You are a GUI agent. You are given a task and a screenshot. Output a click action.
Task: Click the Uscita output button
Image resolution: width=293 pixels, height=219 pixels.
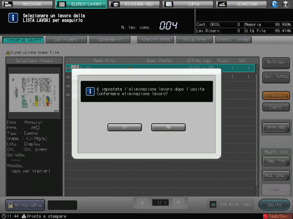(274, 205)
